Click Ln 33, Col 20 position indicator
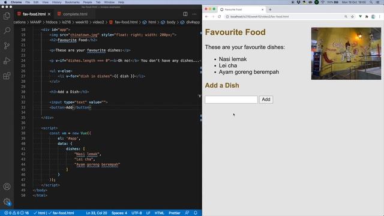Screen dimensions: 384x216 coord(97,213)
